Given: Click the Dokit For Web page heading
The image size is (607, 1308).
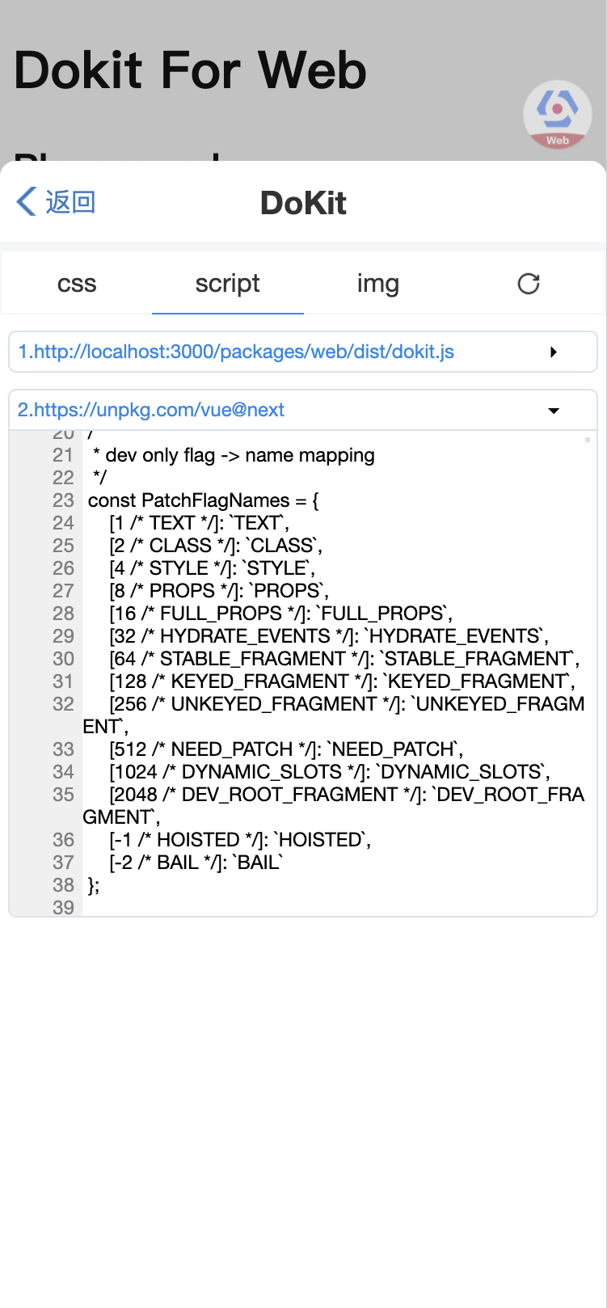Looking at the screenshot, I should point(191,70).
